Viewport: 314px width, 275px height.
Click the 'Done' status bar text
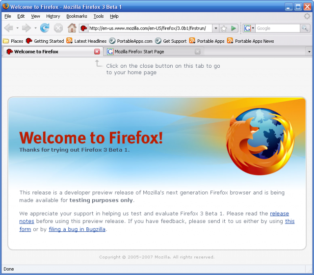(x=9, y=269)
